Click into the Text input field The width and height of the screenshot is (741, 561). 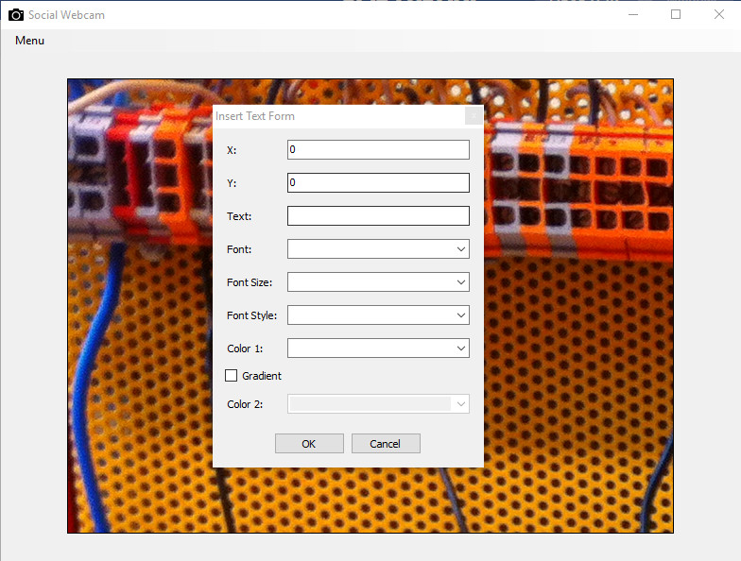pos(378,215)
